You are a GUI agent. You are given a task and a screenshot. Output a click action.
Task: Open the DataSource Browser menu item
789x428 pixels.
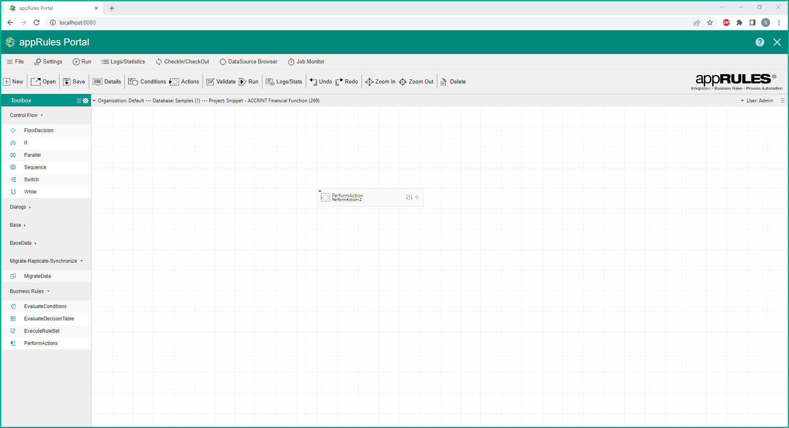pos(248,62)
